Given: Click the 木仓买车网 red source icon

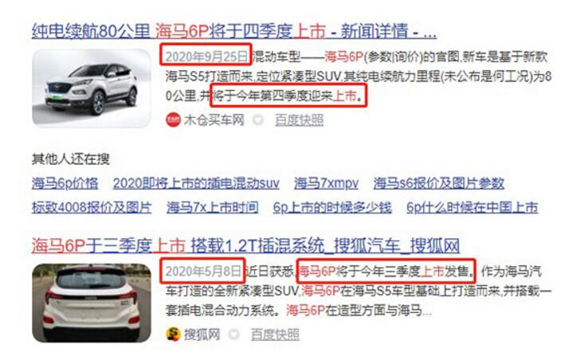Looking at the screenshot, I should tap(173, 120).
